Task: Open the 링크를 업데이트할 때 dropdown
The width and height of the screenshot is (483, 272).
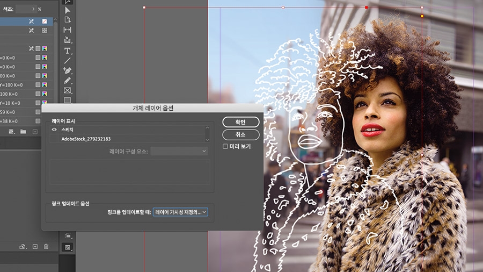Action: tap(180, 212)
